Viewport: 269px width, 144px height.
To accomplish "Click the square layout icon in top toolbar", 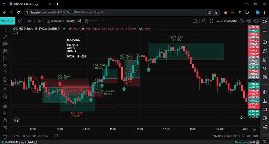I will pos(195,21).
